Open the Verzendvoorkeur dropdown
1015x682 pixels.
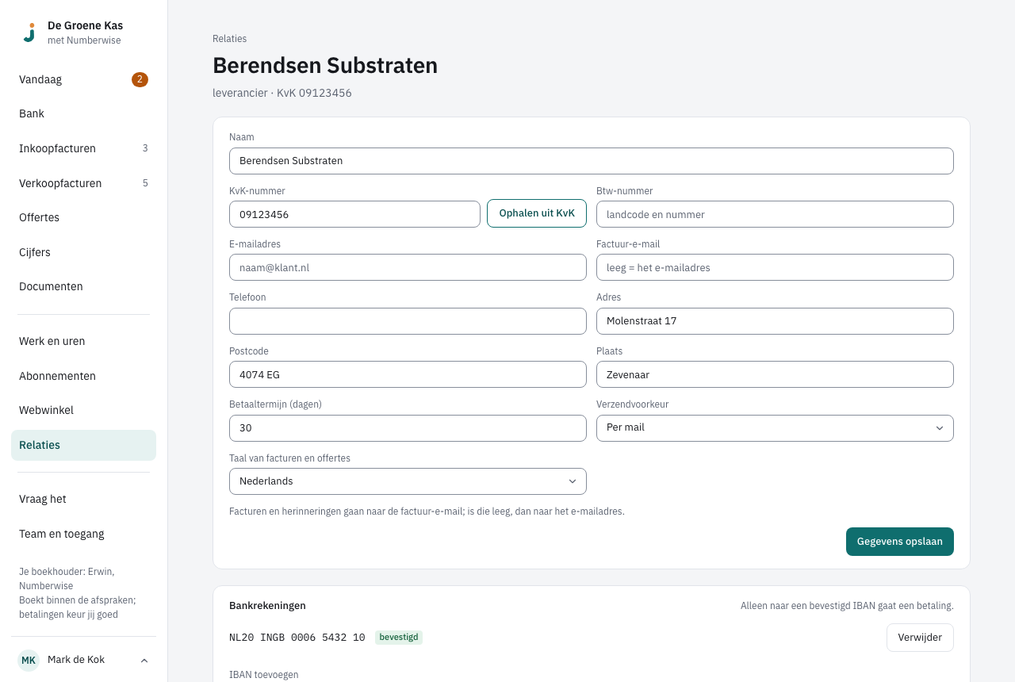pos(775,427)
